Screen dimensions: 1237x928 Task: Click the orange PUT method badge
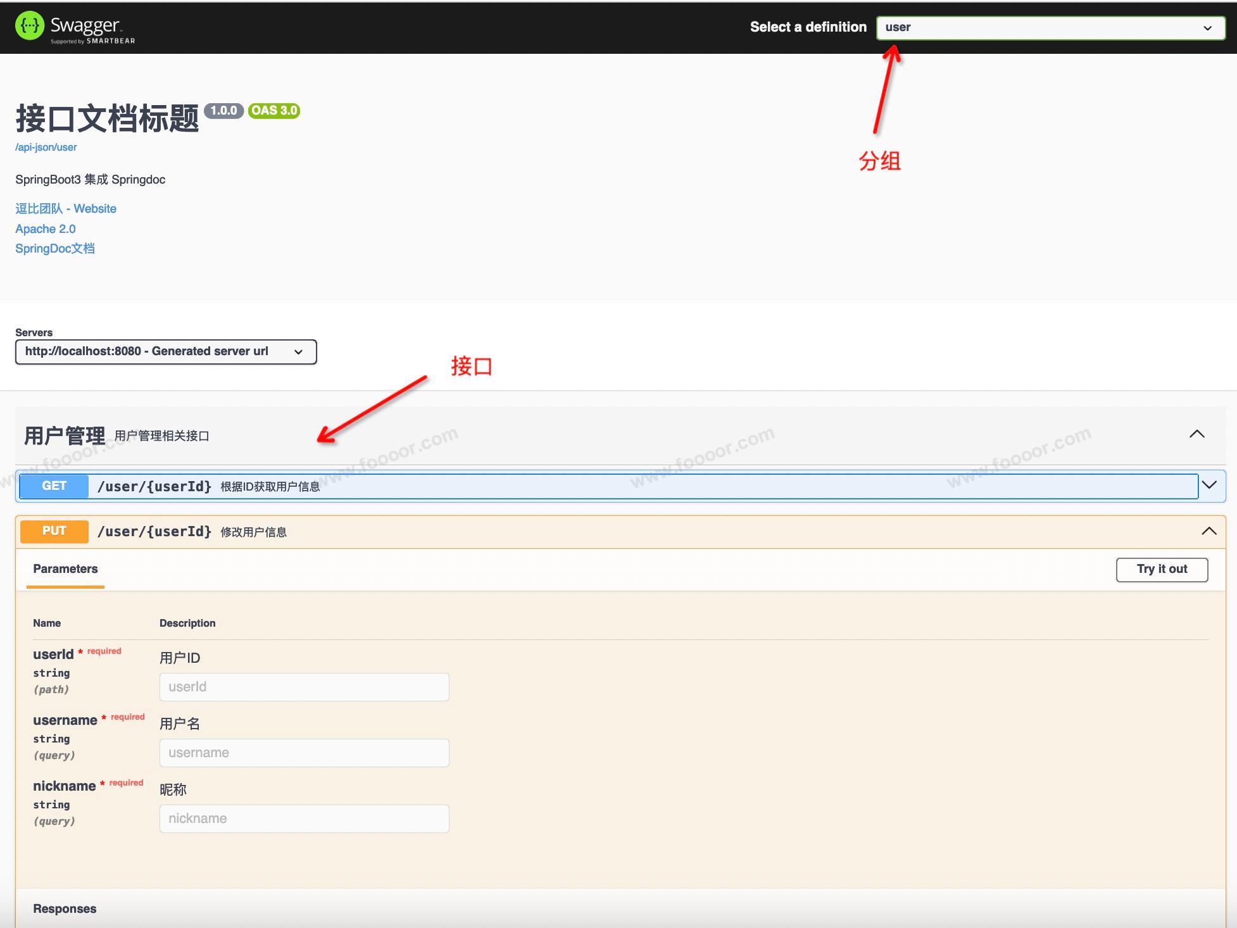(54, 532)
